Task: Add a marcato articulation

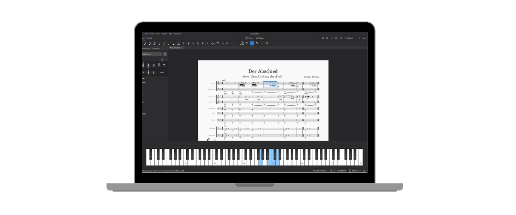Action: (x=223, y=43)
